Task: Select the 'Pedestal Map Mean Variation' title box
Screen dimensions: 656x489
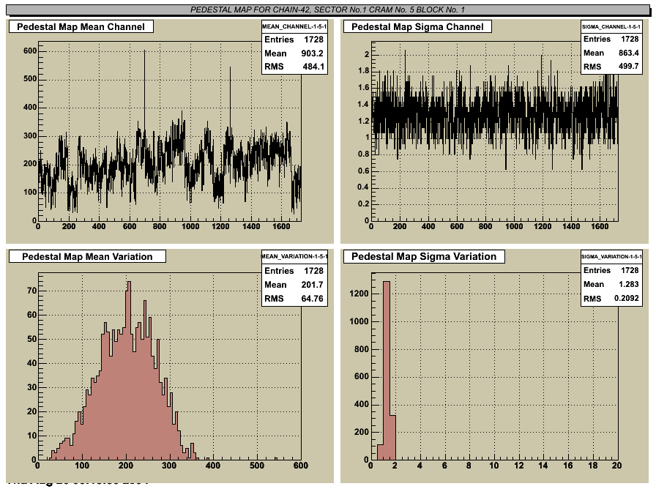Action: [87, 256]
